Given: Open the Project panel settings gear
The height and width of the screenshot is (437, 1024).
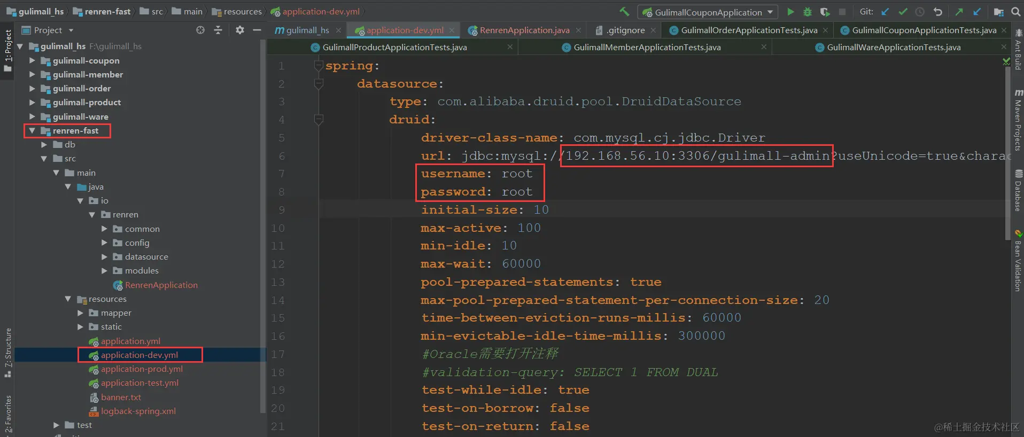Looking at the screenshot, I should pyautogui.click(x=240, y=30).
